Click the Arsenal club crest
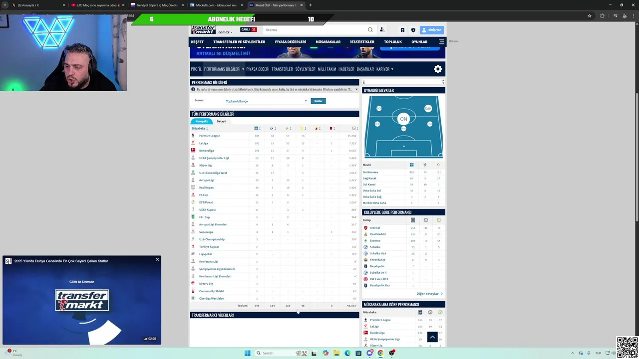Viewport: 639px width, 359px height. pos(365,228)
